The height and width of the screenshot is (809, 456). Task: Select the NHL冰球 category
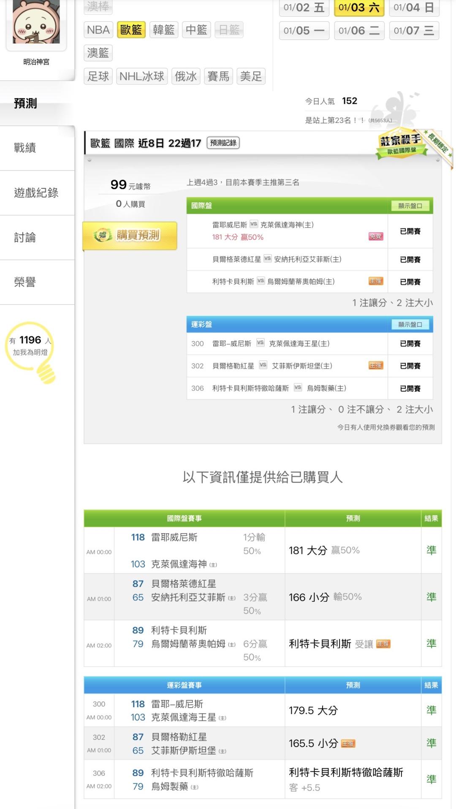(142, 76)
